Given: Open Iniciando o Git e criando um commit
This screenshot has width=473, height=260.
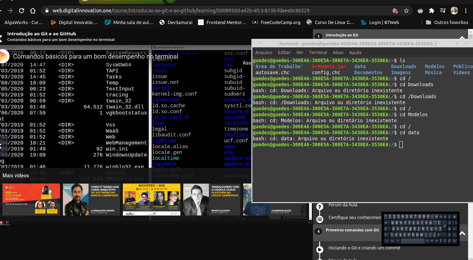Looking at the screenshot, I should [364, 248].
